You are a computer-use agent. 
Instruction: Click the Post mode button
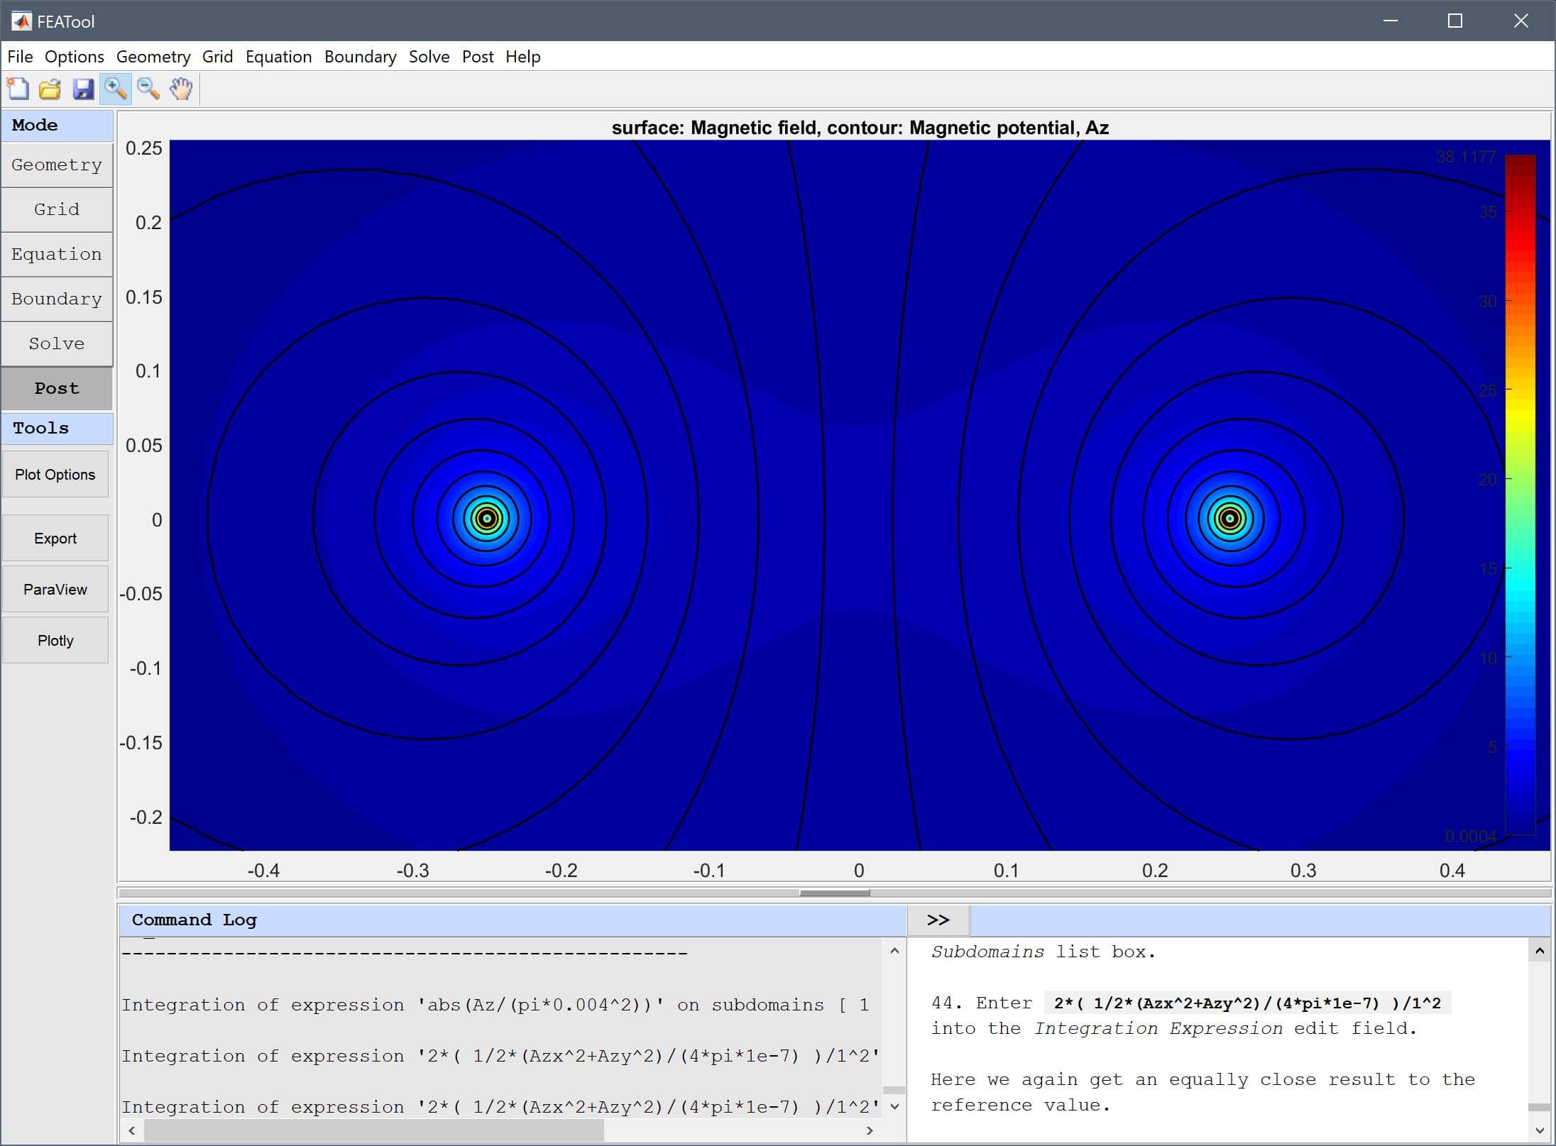(x=57, y=387)
